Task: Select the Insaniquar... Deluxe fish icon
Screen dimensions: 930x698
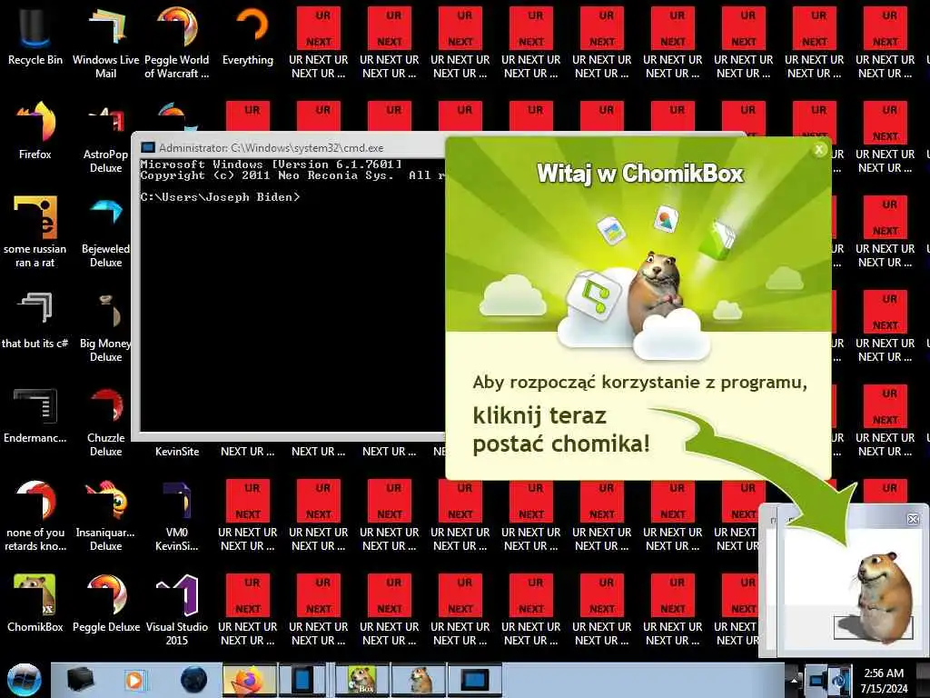Action: (x=105, y=515)
